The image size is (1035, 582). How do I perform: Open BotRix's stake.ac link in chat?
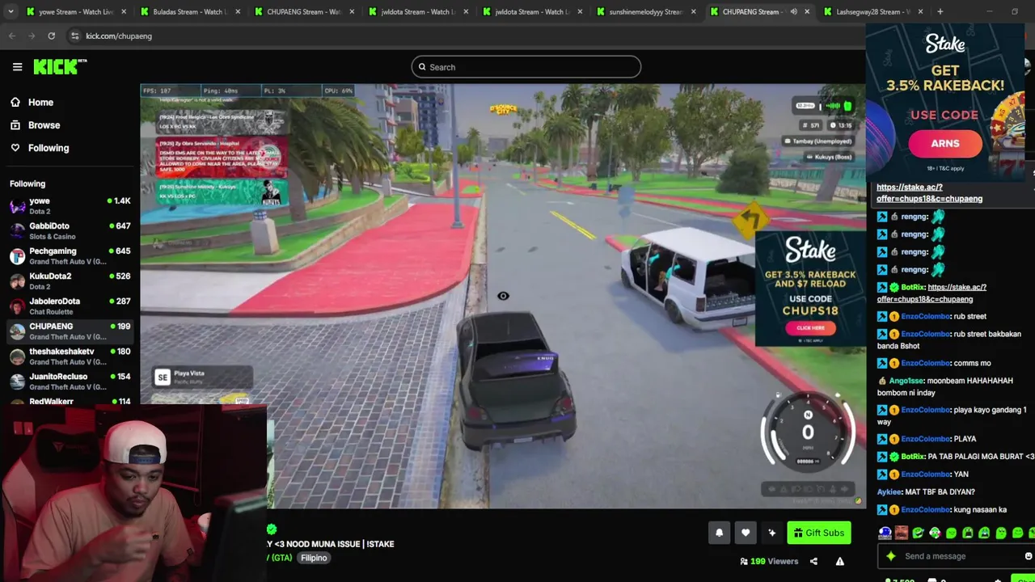pyautogui.click(x=931, y=293)
